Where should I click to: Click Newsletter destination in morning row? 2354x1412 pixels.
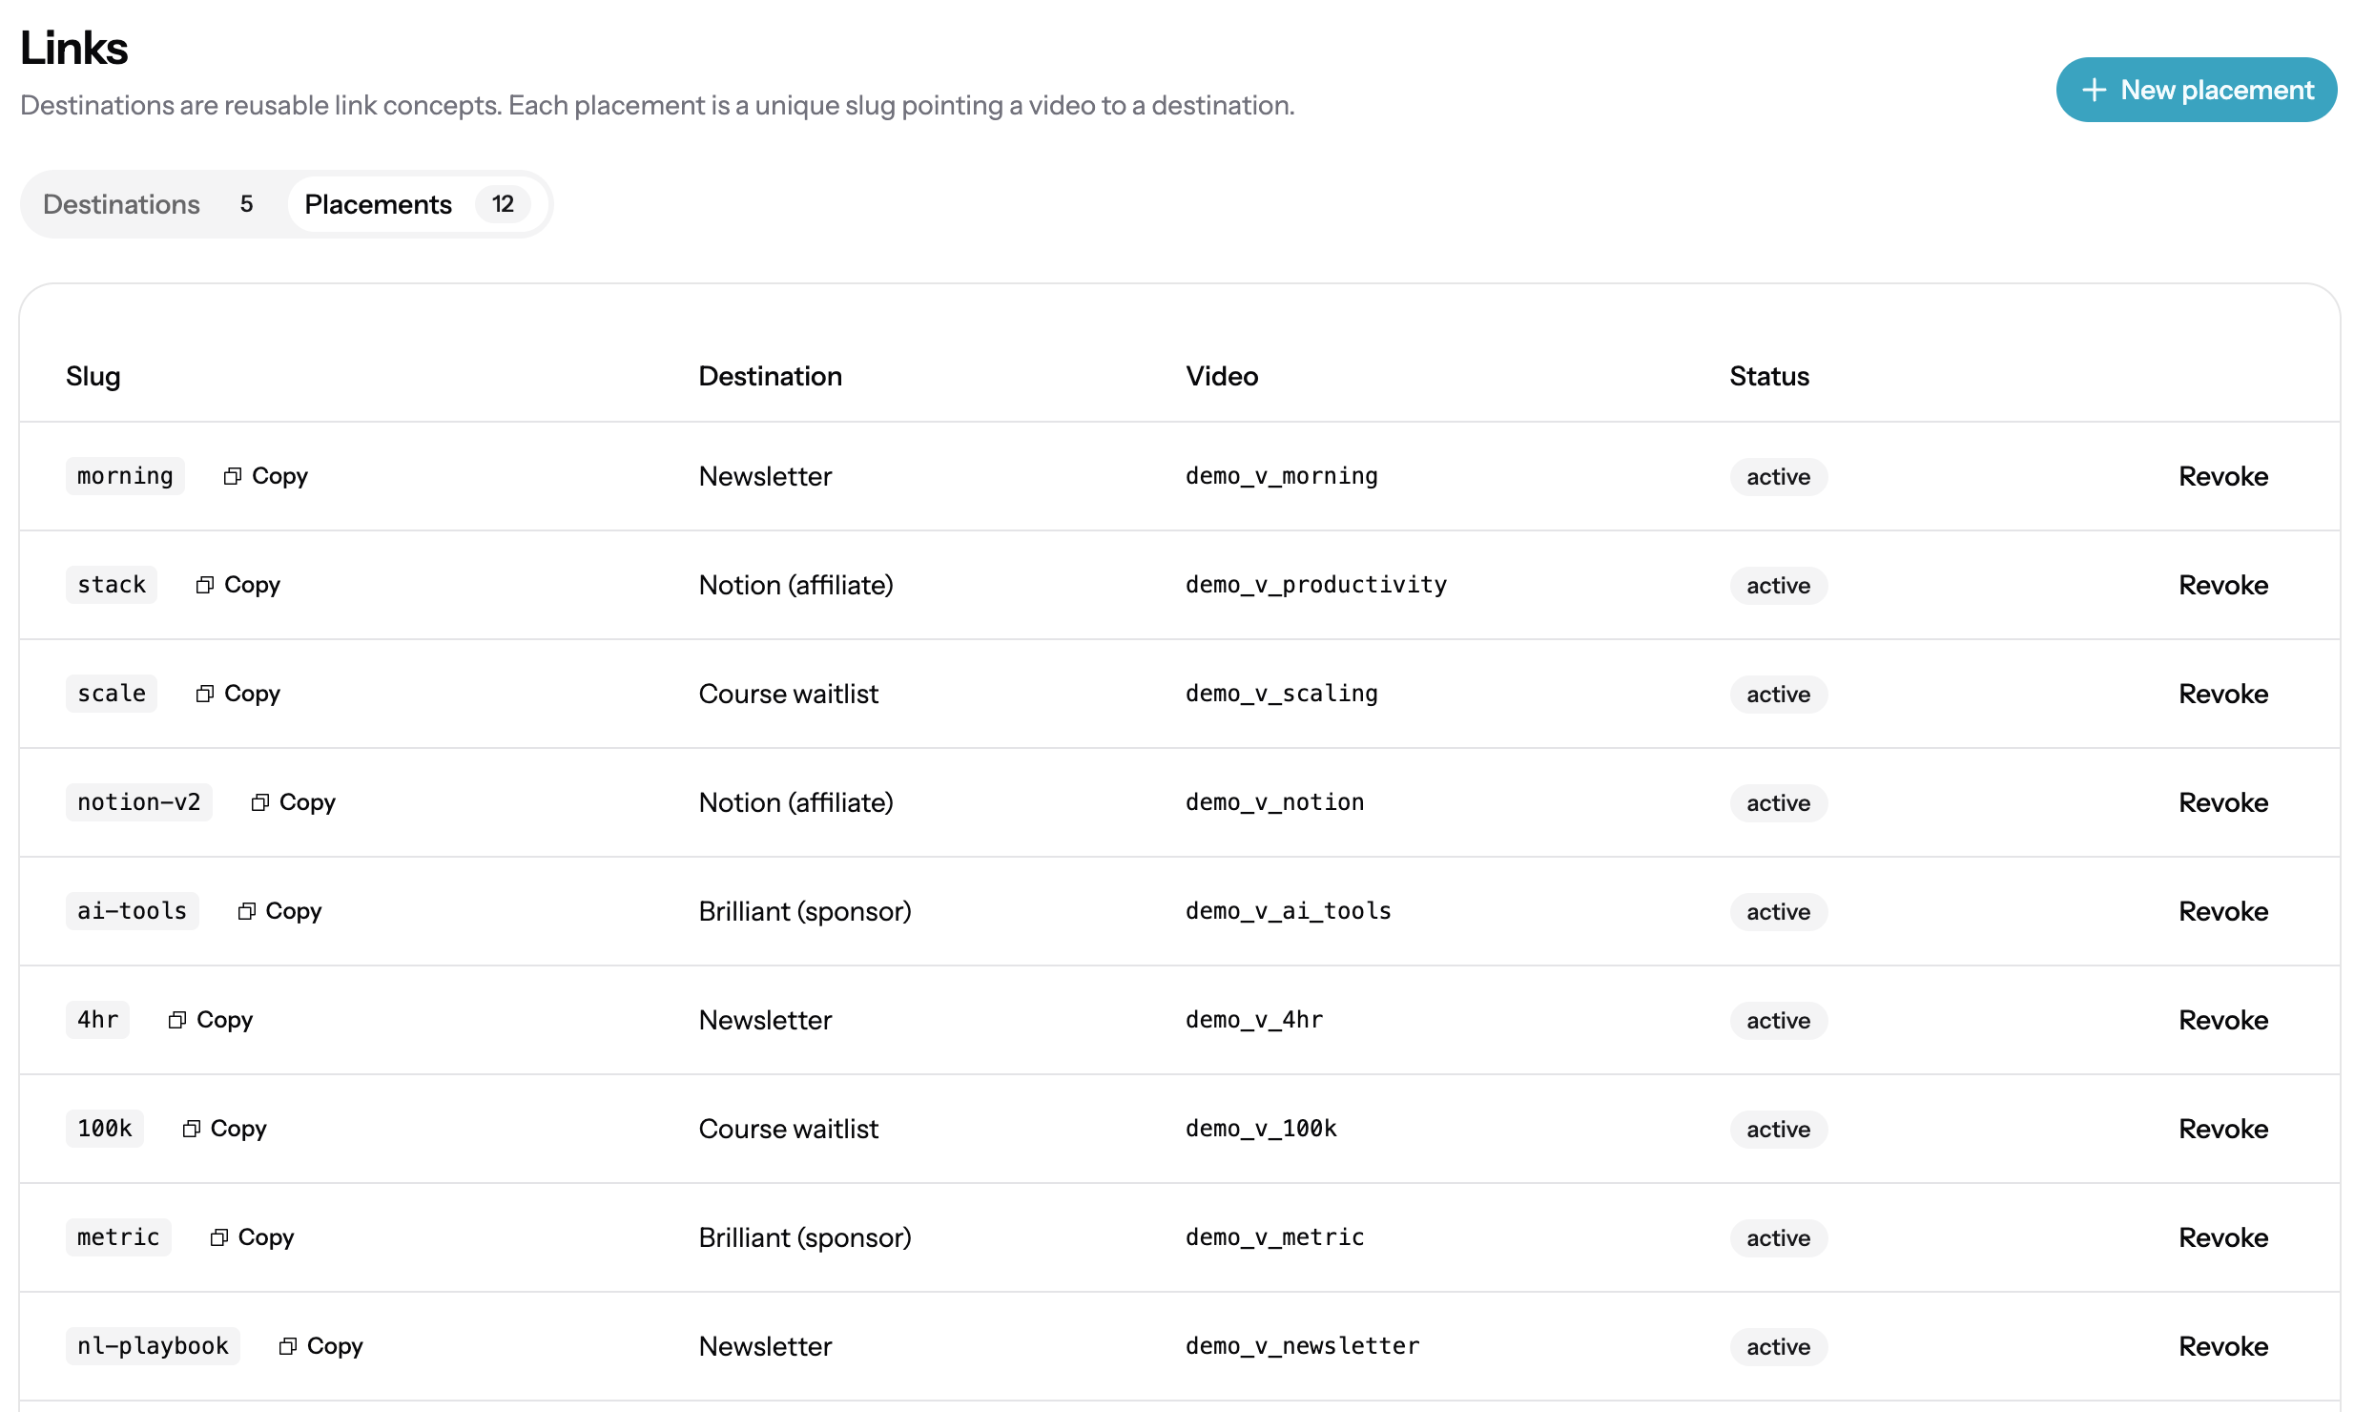click(765, 476)
